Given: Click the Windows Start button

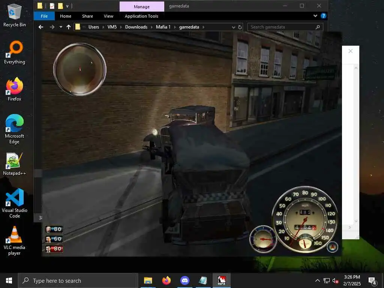Looking at the screenshot, I should [x=9, y=280].
